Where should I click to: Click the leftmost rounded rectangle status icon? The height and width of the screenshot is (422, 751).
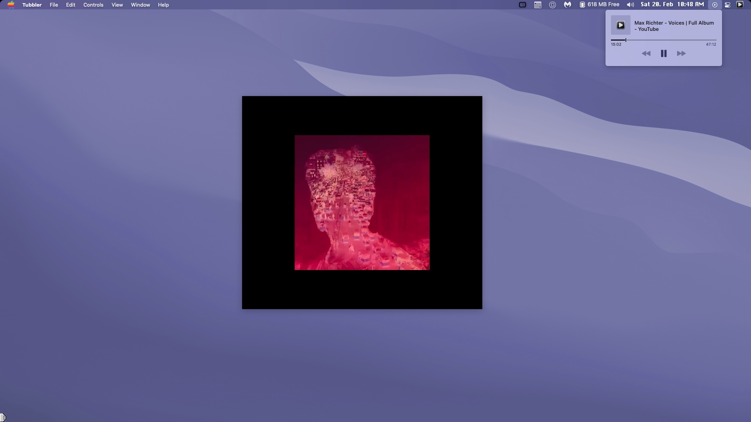522,5
